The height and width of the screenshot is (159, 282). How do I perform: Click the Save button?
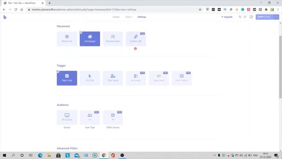click(264, 17)
